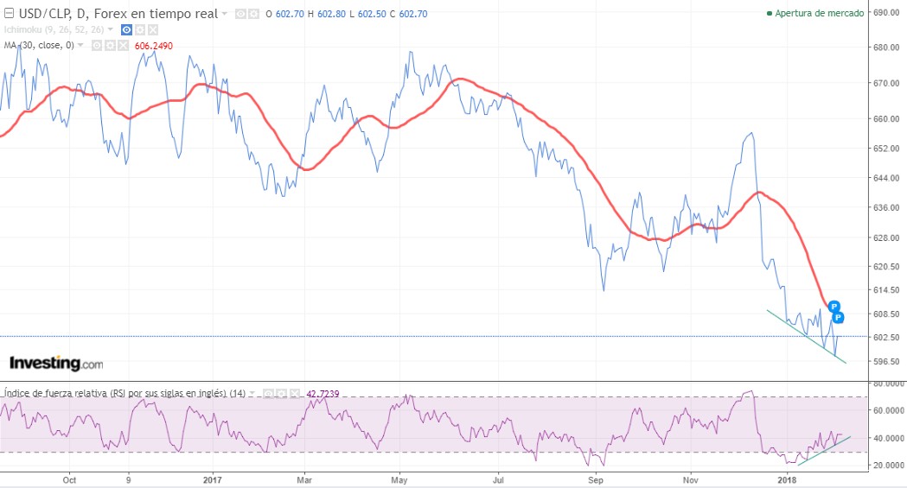907x488 pixels.
Task: Click the MA value 606.2490
Action: pyautogui.click(x=153, y=46)
